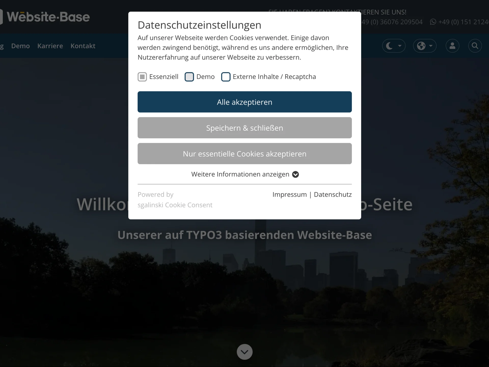Open the Karriere menu item
Viewport: 489px width, 367px height.
tap(50, 46)
